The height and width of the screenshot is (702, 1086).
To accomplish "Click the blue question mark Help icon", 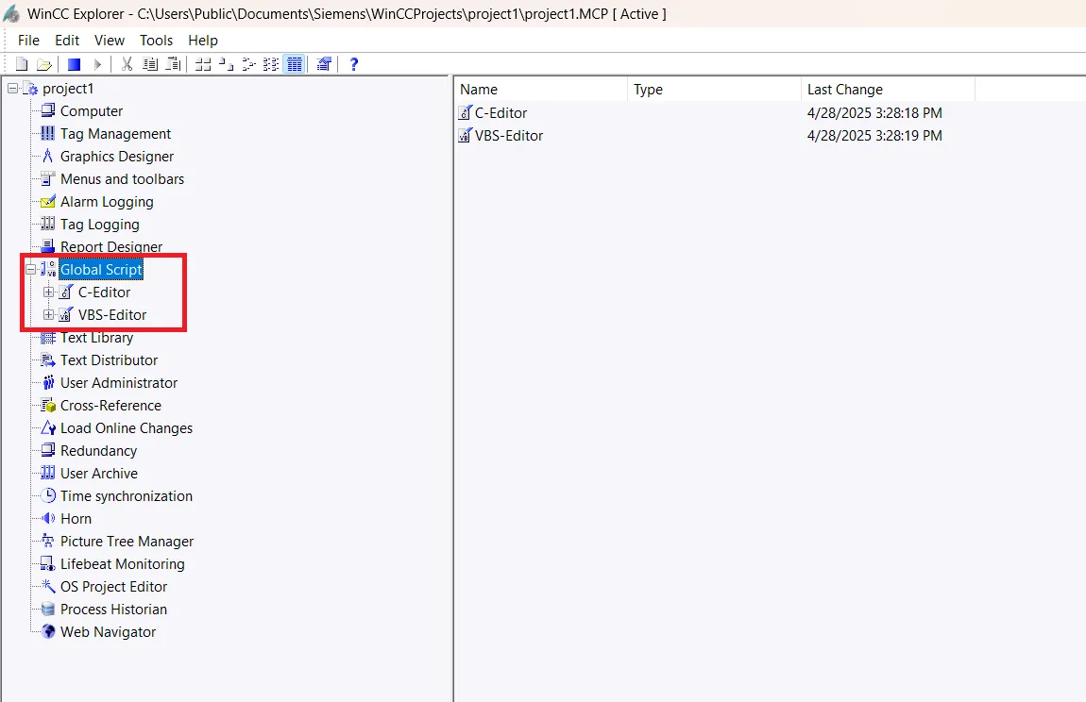I will 354,64.
